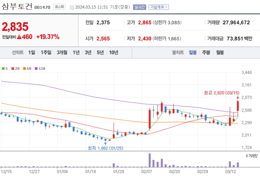Click the 봉차트 candle chart heading

178,52
